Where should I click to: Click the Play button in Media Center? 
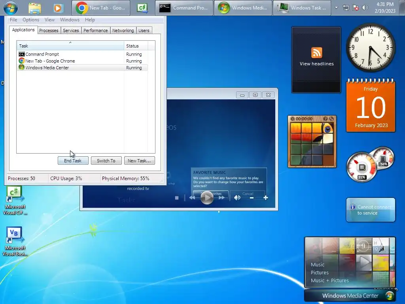pos(207,198)
